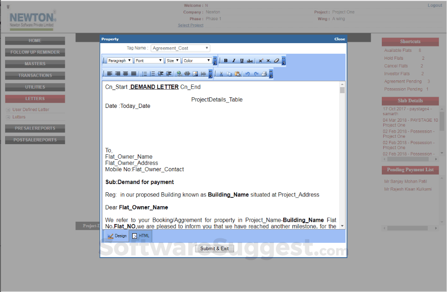The width and height of the screenshot is (447, 292).
Task: Open the Select Project link
Action: [x=190, y=25]
